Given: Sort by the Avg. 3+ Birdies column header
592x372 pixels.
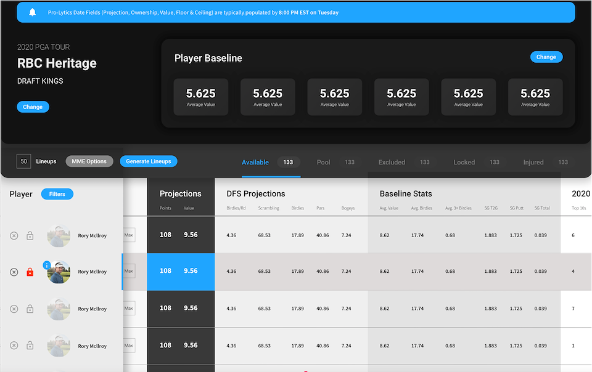Looking at the screenshot, I should click(x=458, y=208).
